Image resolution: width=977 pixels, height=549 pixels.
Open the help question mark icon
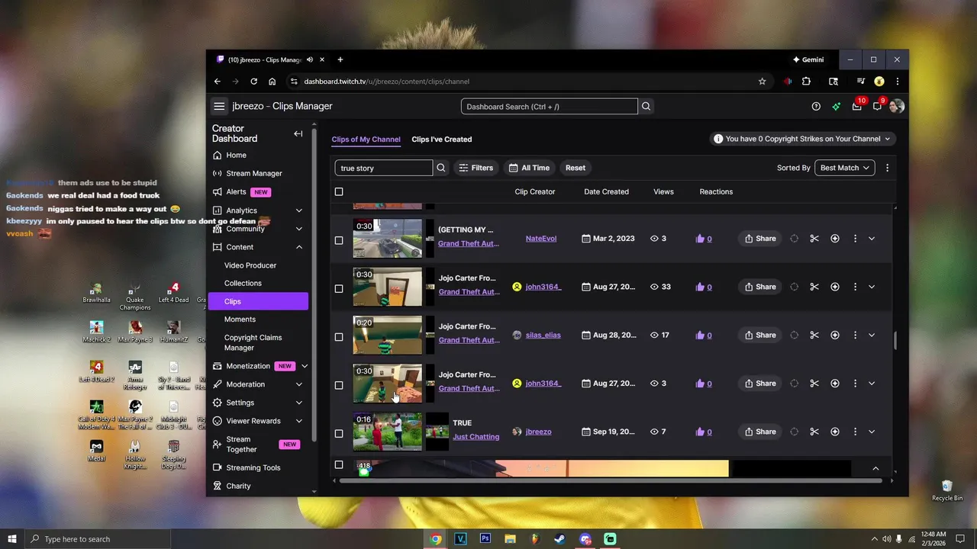(x=816, y=106)
